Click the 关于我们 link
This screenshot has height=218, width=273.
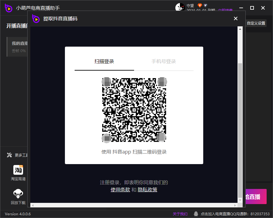click(x=180, y=214)
